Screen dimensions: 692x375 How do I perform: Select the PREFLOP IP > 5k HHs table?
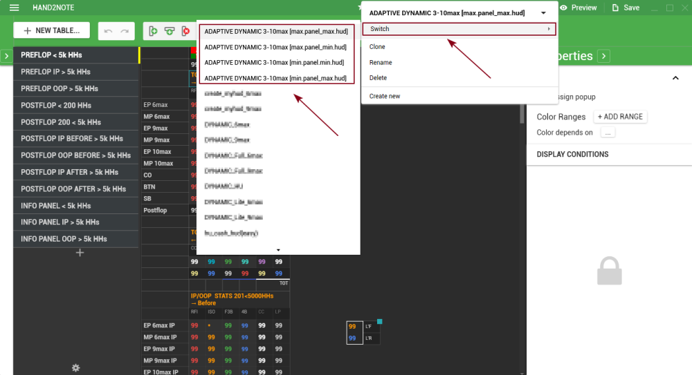coord(76,72)
